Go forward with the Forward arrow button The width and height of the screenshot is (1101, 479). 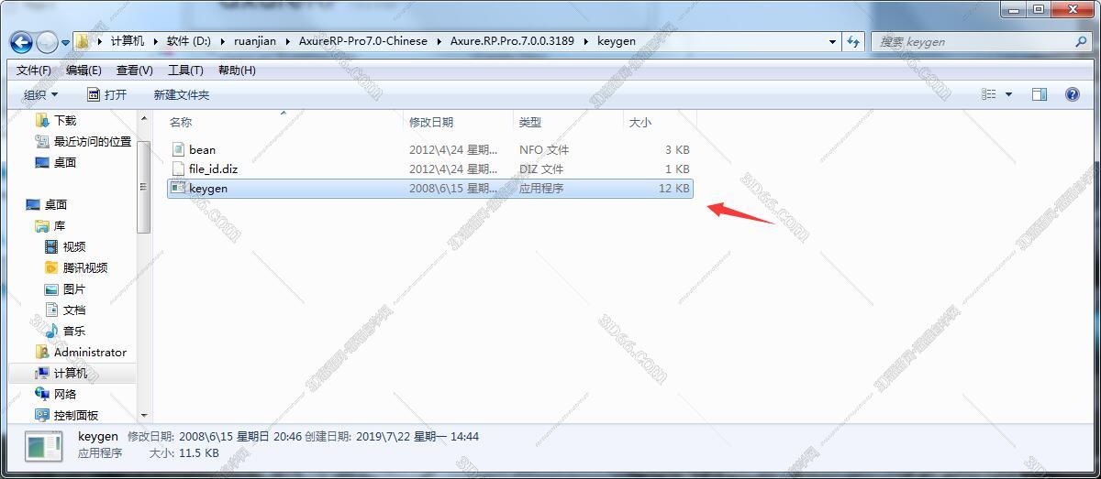coord(47,42)
